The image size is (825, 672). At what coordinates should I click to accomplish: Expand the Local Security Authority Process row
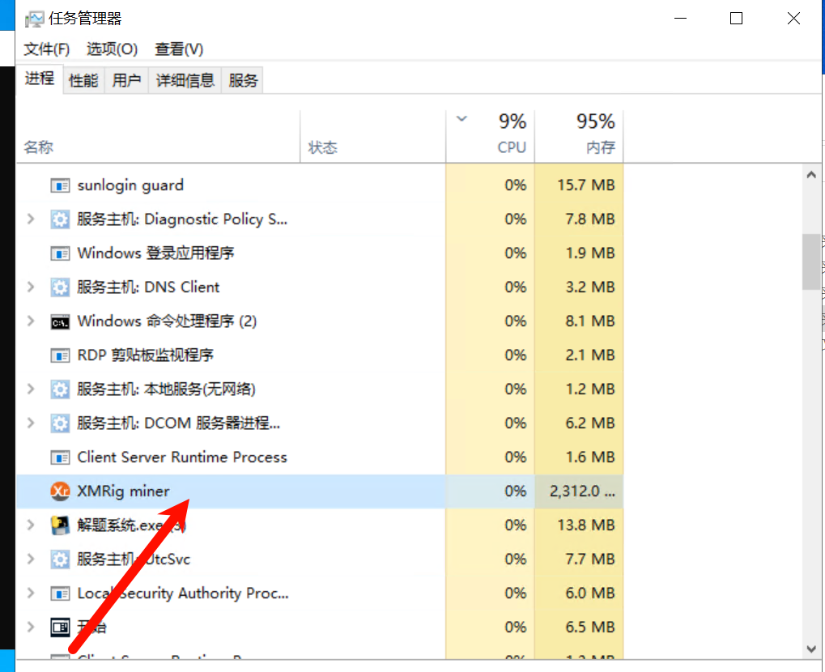[31, 593]
